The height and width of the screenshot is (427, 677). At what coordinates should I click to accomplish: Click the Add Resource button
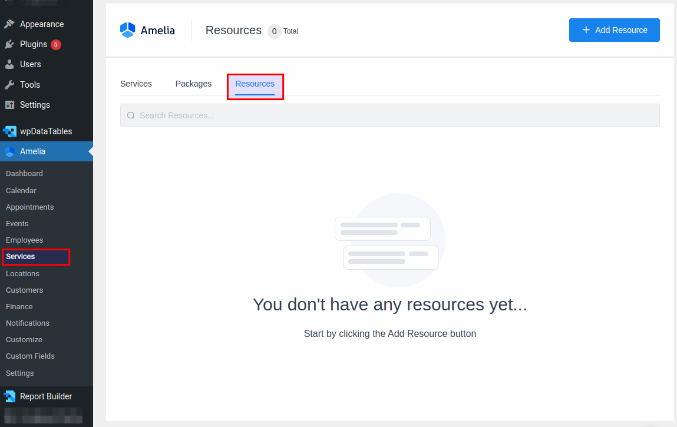click(615, 29)
